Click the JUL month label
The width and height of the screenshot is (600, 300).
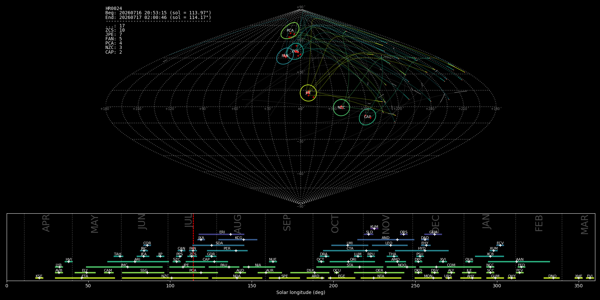tap(189, 221)
